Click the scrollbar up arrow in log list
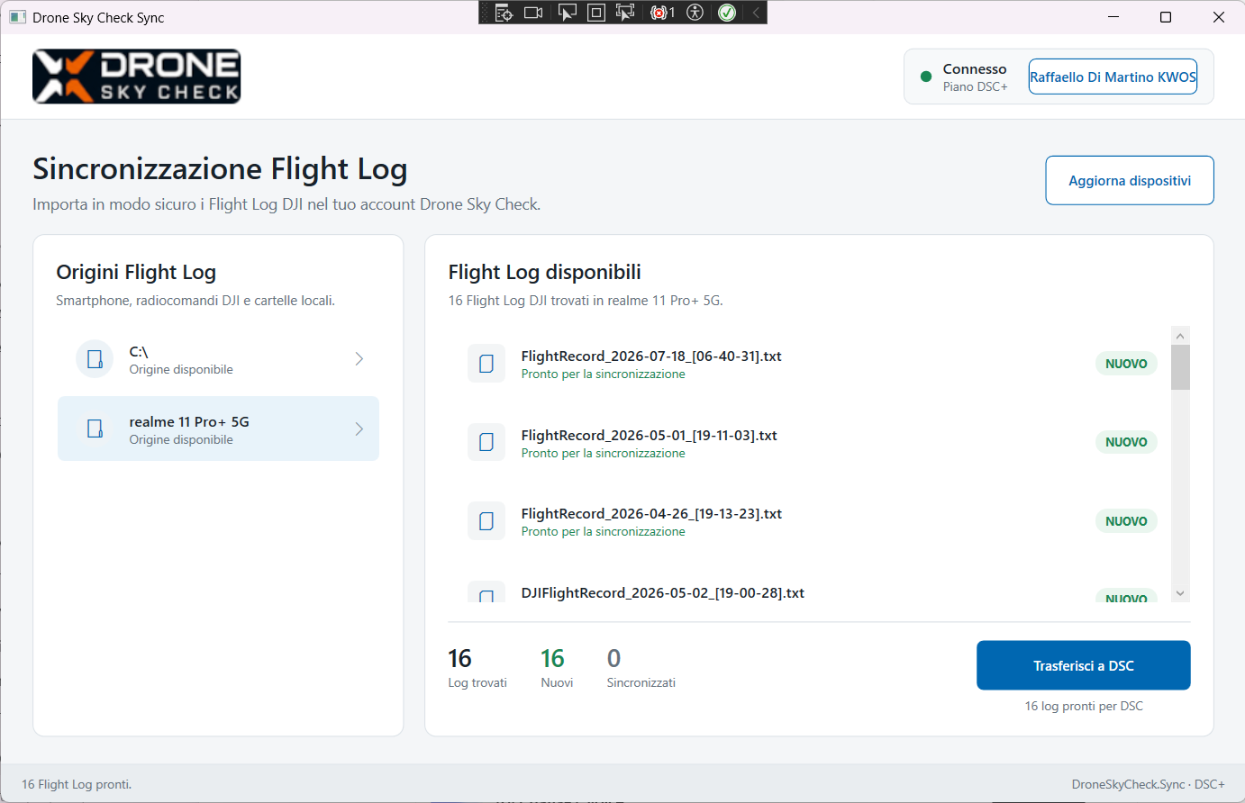 point(1180,336)
